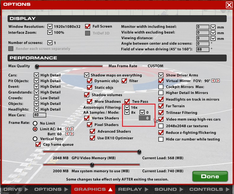234x194 pixels.
Task: Click the green Done button
Action: (210, 176)
